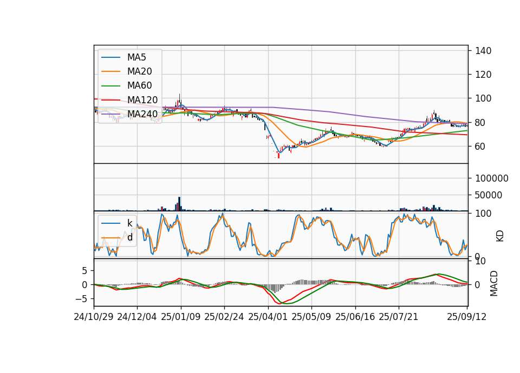Click the 24/10/29 date axis label
The width and height of the screenshot is (520, 373).
[x=94, y=317]
